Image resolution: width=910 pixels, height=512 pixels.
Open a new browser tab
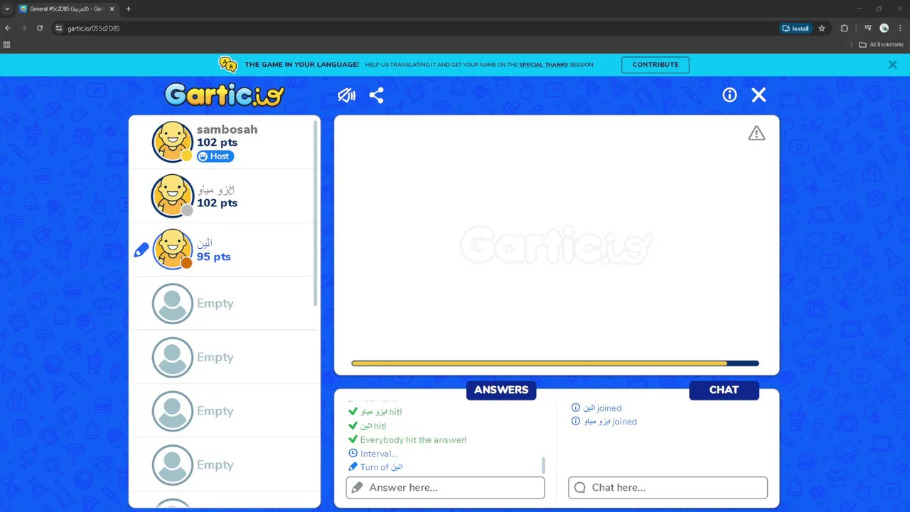[x=128, y=9]
